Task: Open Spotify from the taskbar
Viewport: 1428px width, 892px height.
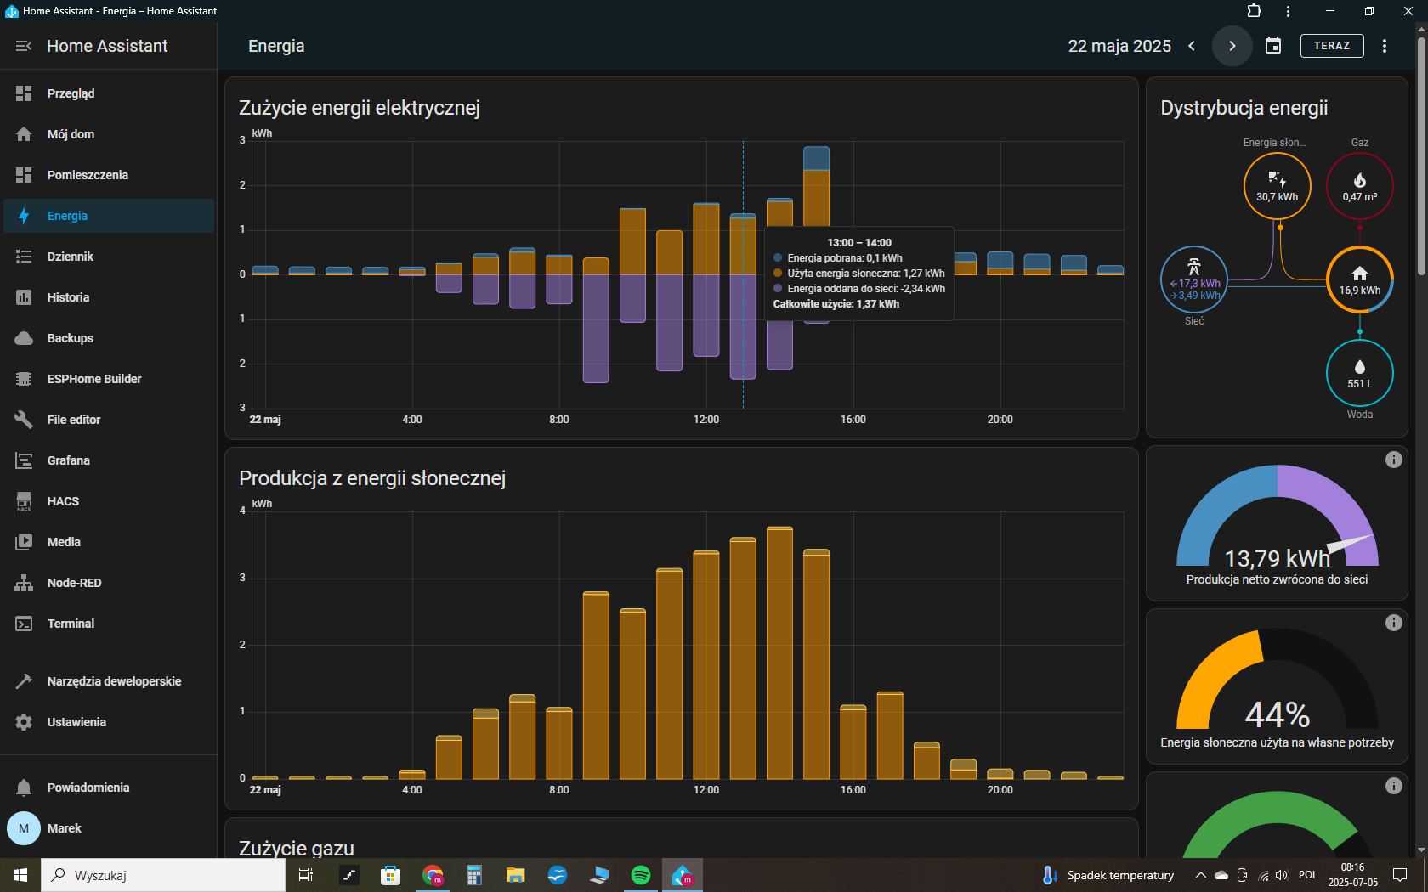Action: tap(641, 875)
